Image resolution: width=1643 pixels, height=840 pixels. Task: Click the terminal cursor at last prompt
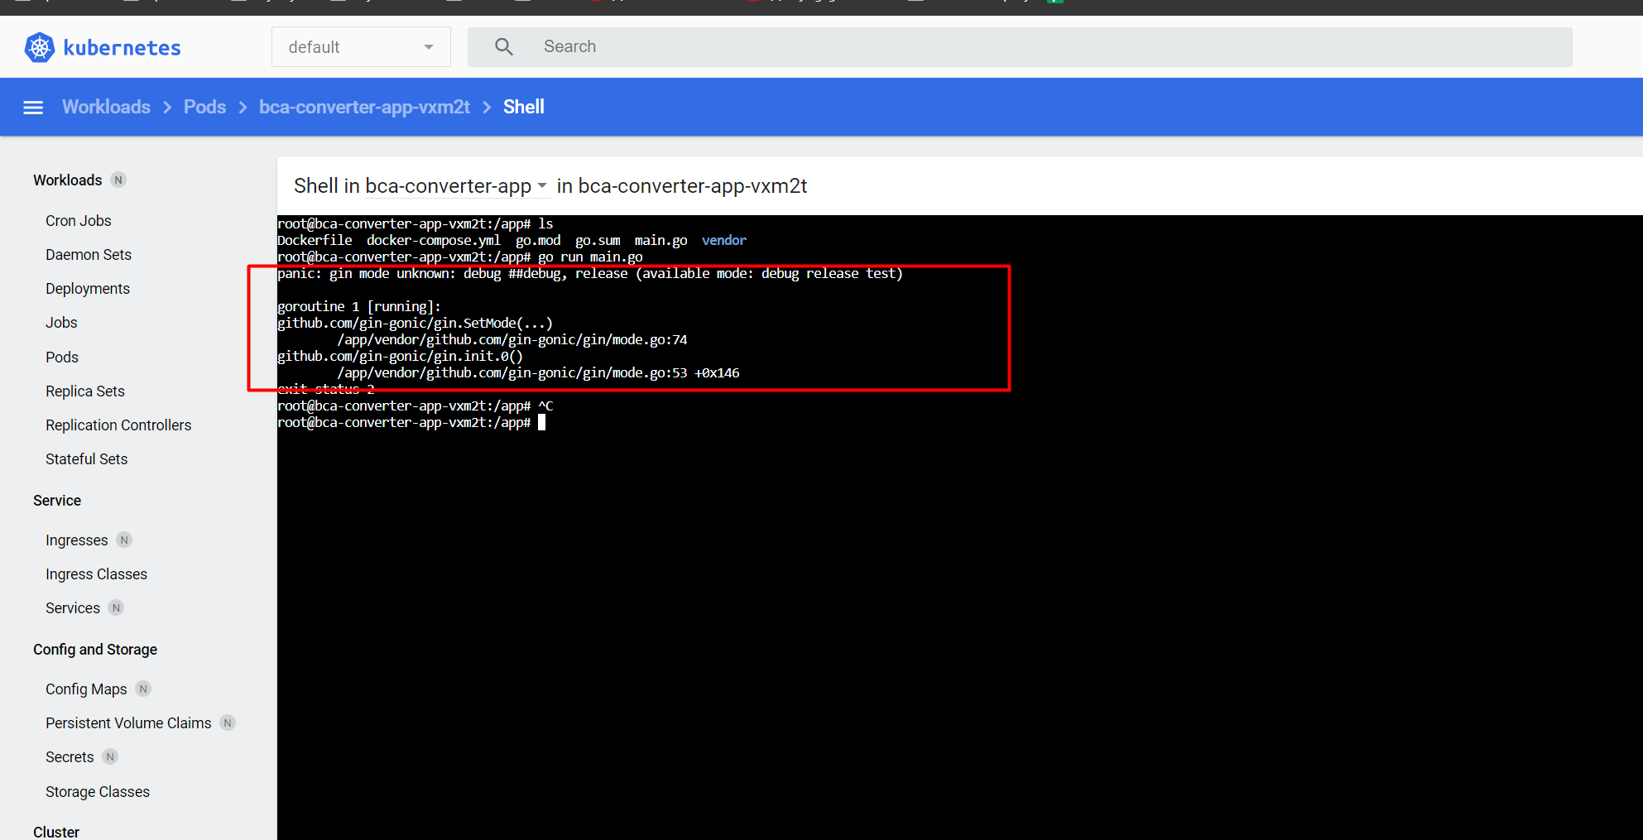542,422
